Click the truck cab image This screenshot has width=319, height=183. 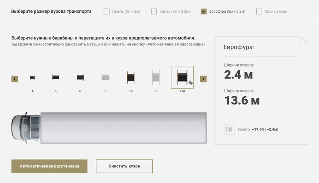(x=26, y=128)
